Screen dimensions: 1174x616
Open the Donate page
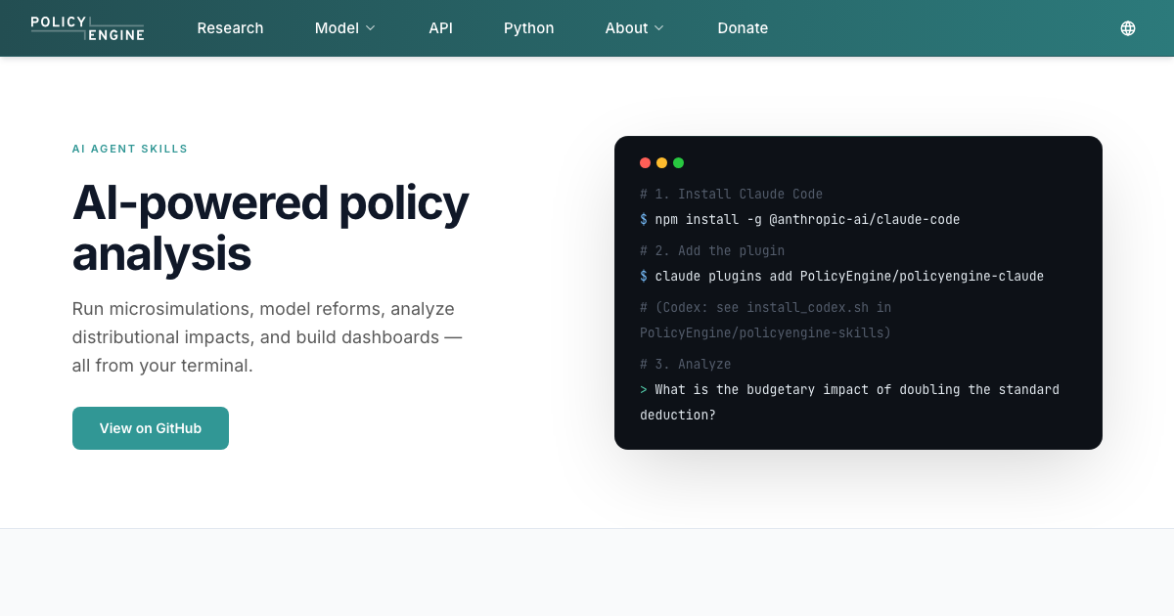743,28
